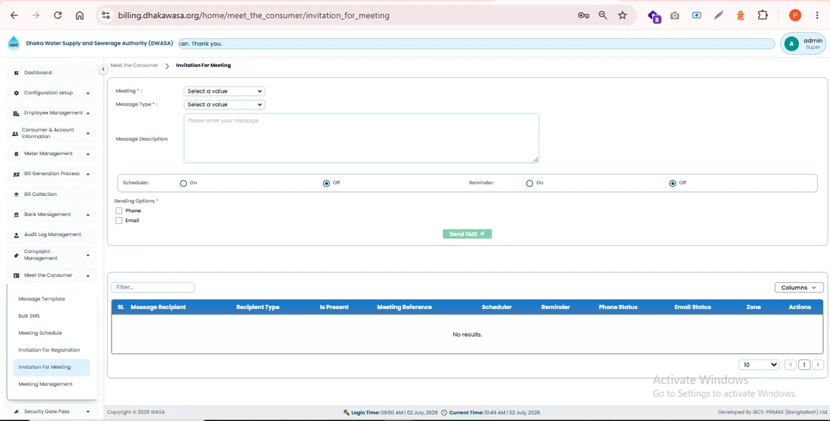Screen dimensions: 830x421
Task: Open the Meeting Schedule submenu item
Action: [x=40, y=333]
